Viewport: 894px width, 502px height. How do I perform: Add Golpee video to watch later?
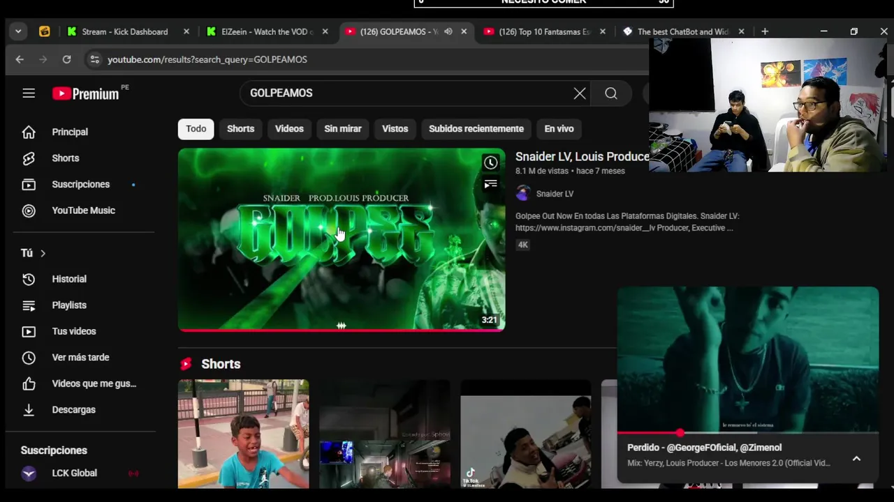(x=491, y=162)
